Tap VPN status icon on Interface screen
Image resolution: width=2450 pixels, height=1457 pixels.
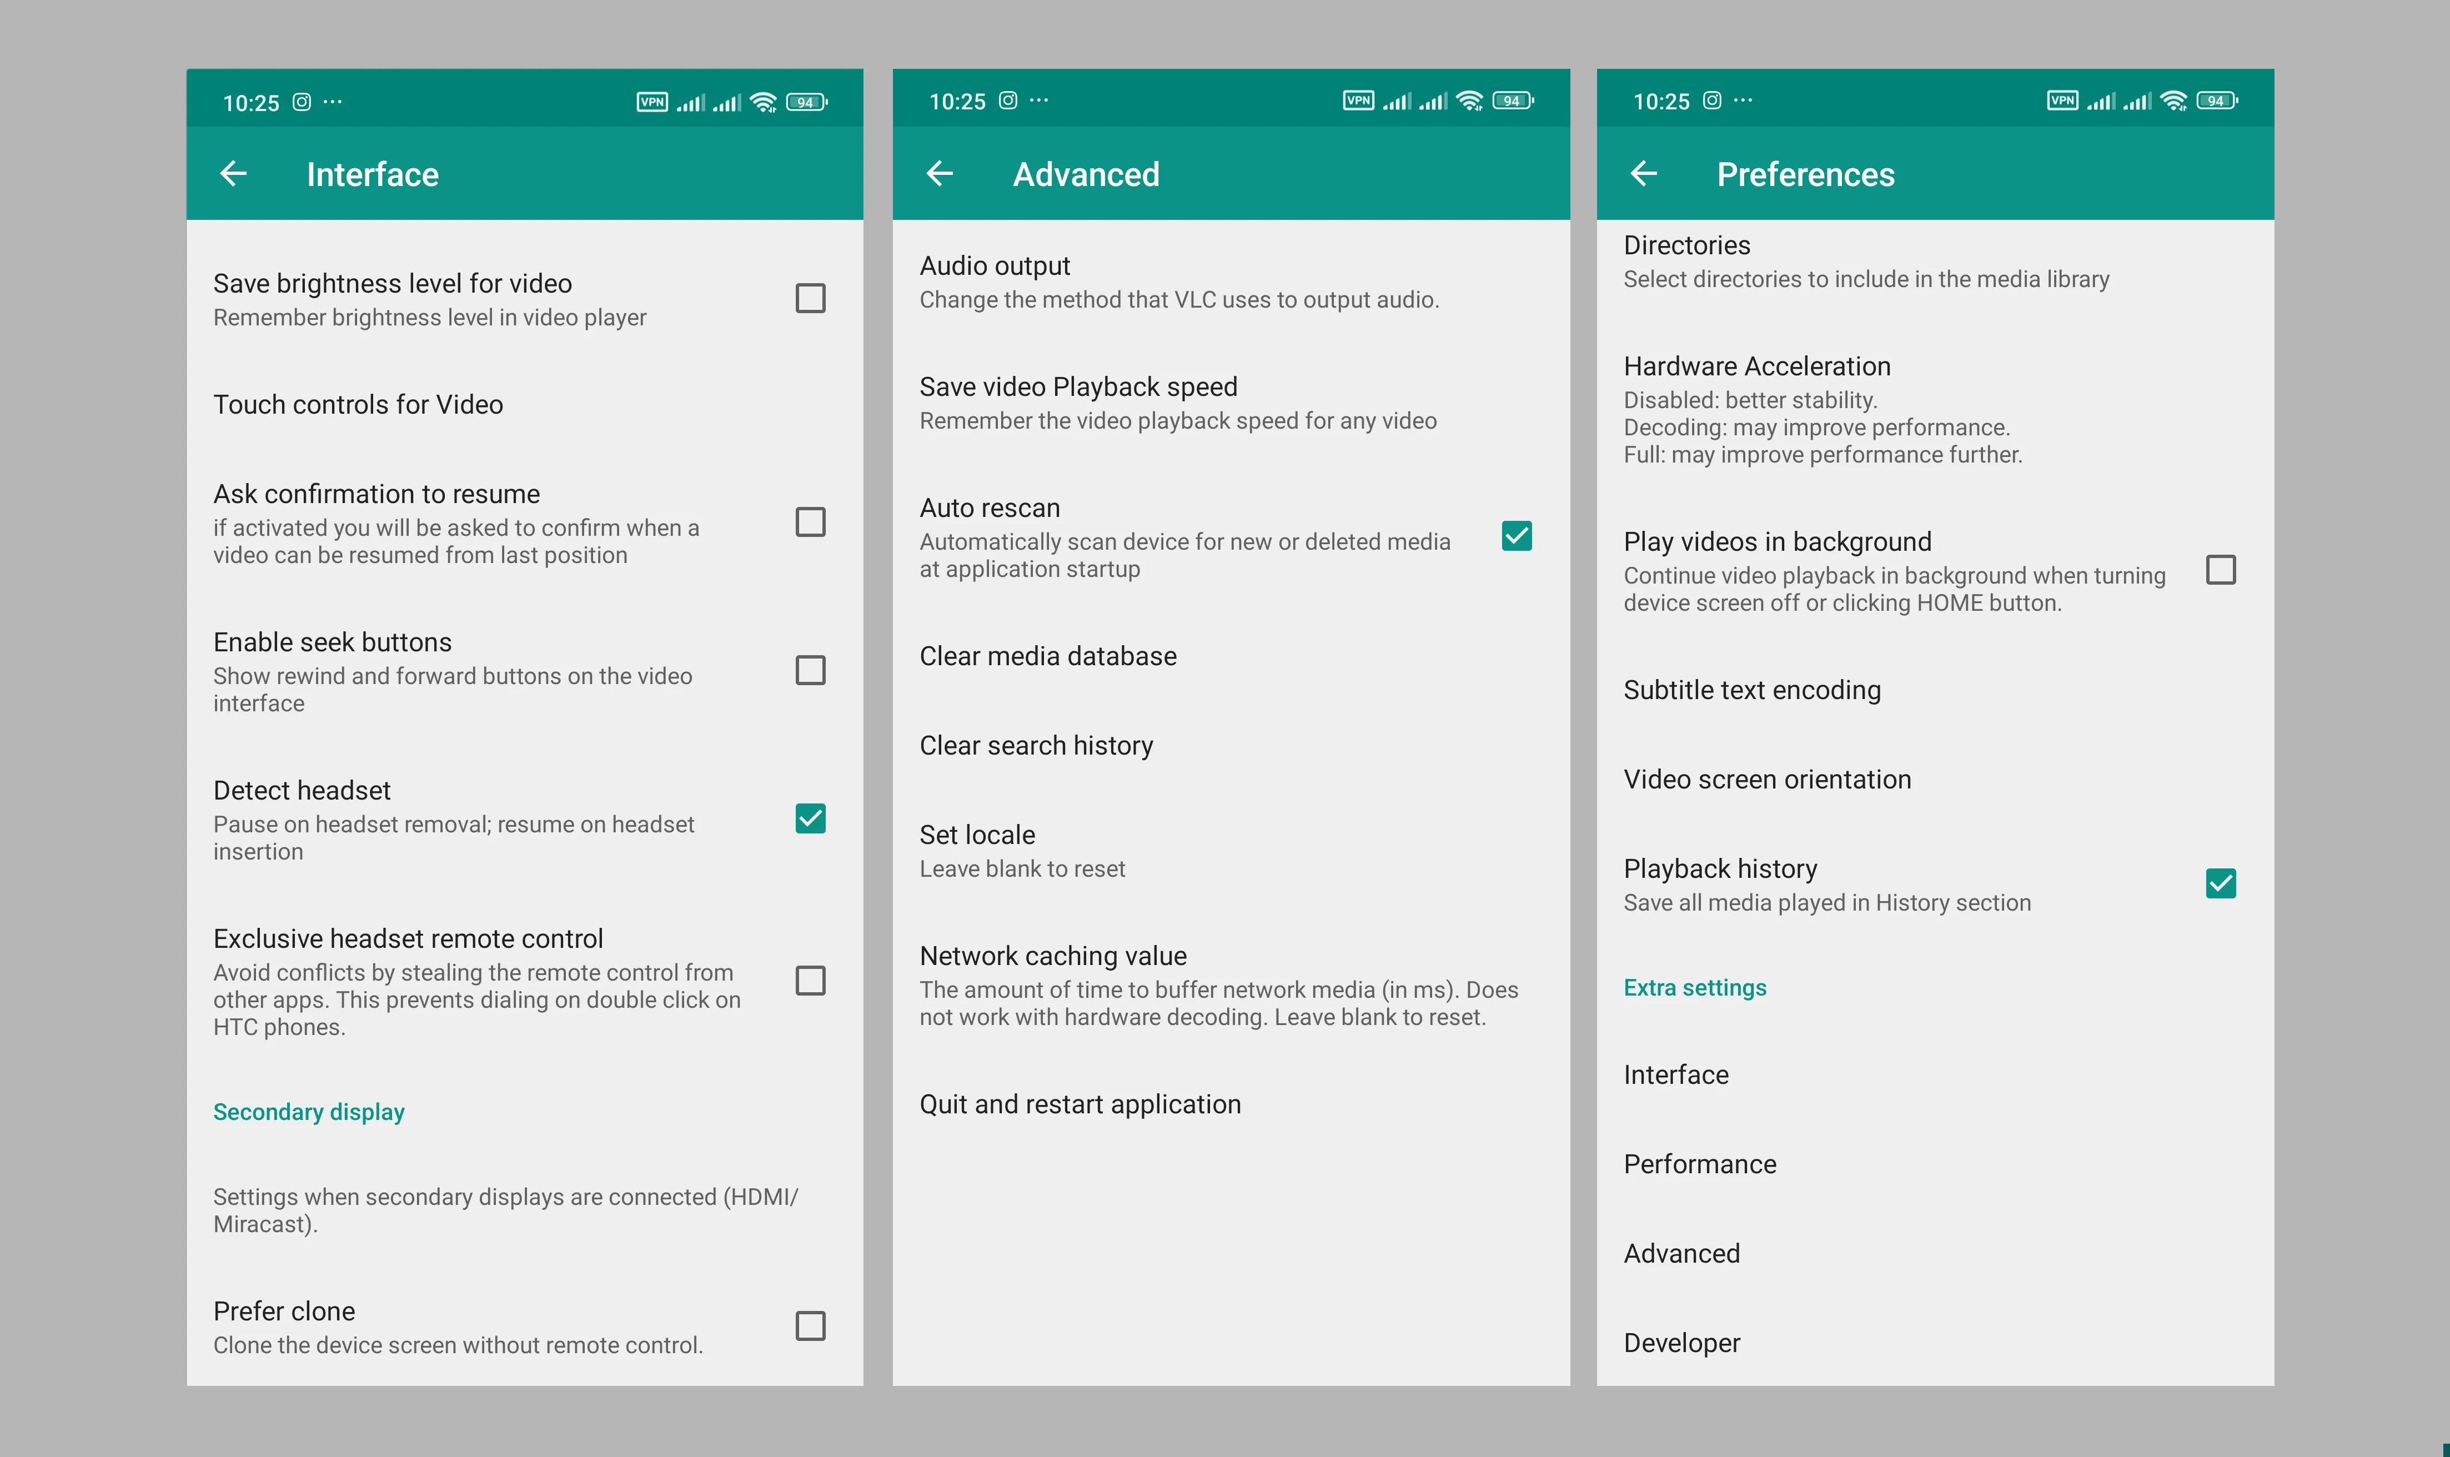point(652,102)
